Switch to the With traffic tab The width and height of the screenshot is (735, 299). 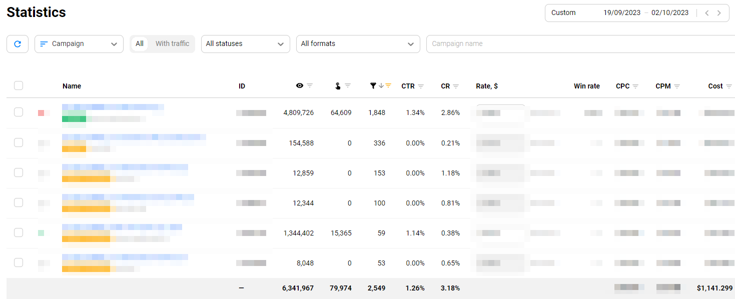pos(172,44)
